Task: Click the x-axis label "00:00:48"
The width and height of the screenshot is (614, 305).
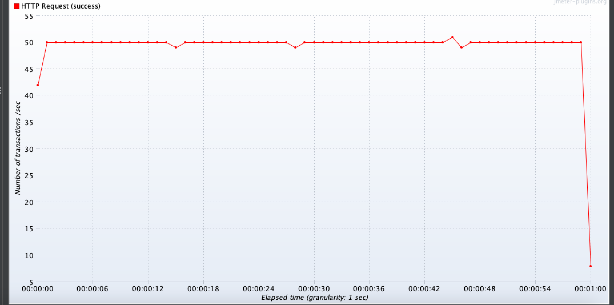Action: pos(480,289)
